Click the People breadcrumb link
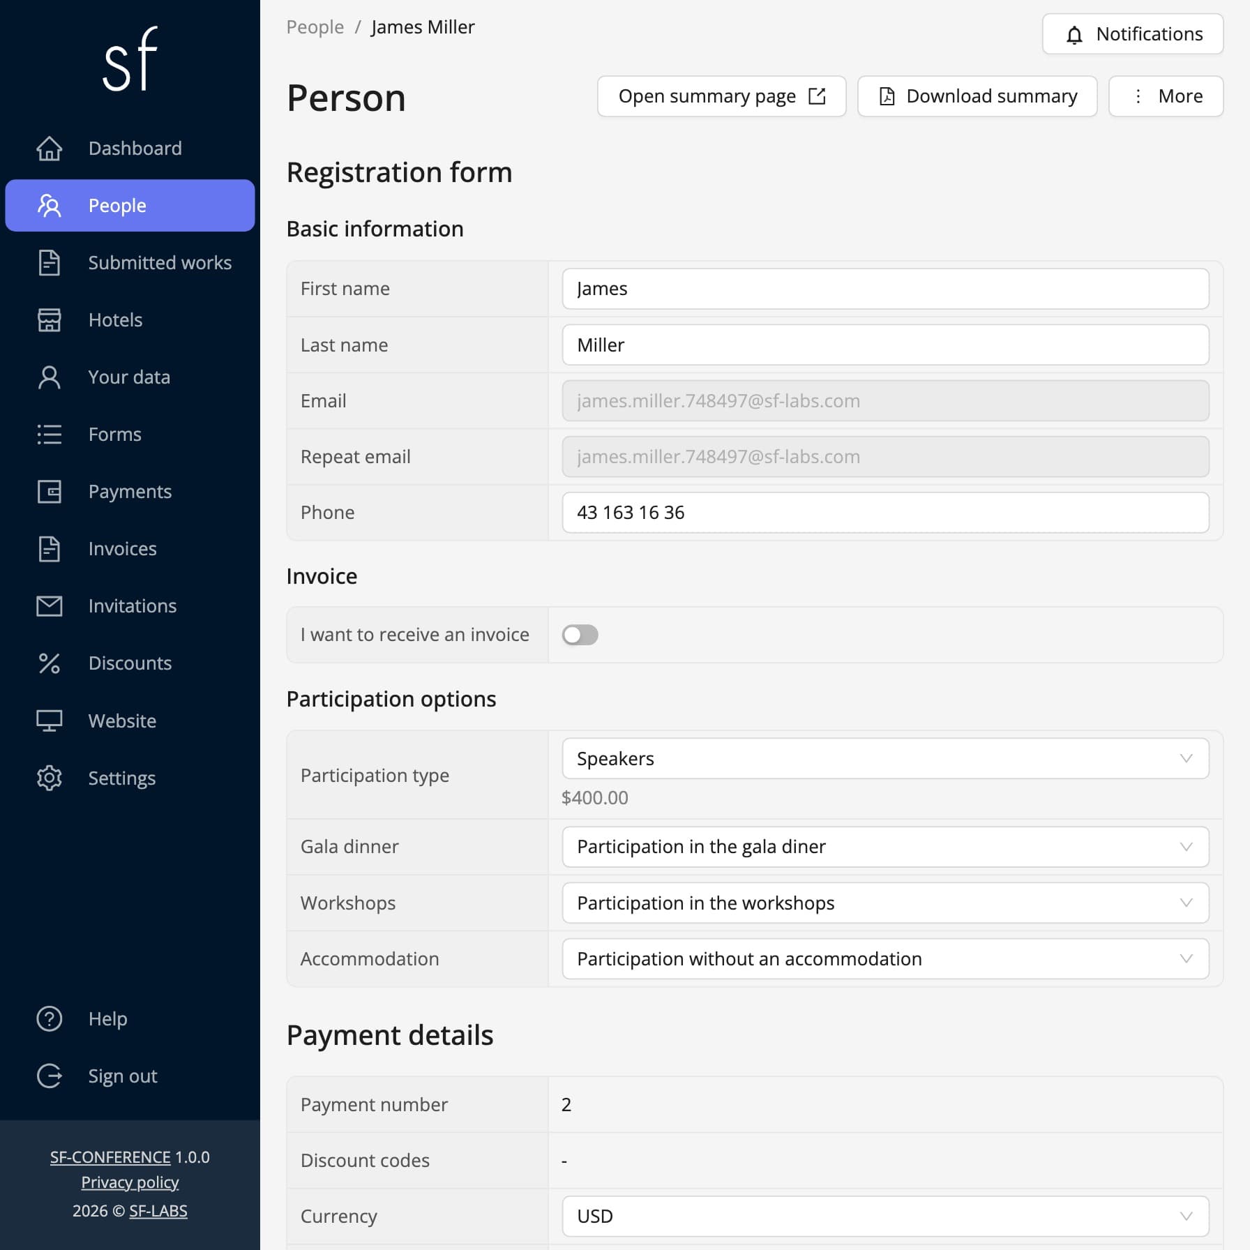The height and width of the screenshot is (1250, 1250). pos(315,27)
